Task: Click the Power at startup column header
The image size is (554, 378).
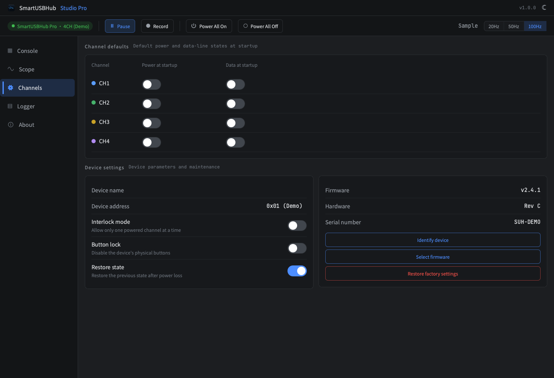Action: click(159, 65)
